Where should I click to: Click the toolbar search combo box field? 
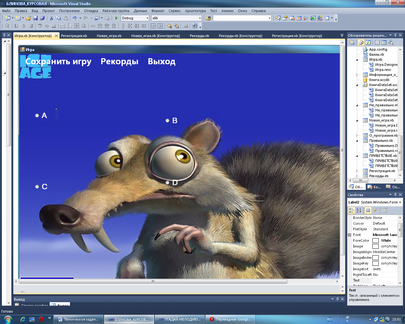tap(242, 18)
